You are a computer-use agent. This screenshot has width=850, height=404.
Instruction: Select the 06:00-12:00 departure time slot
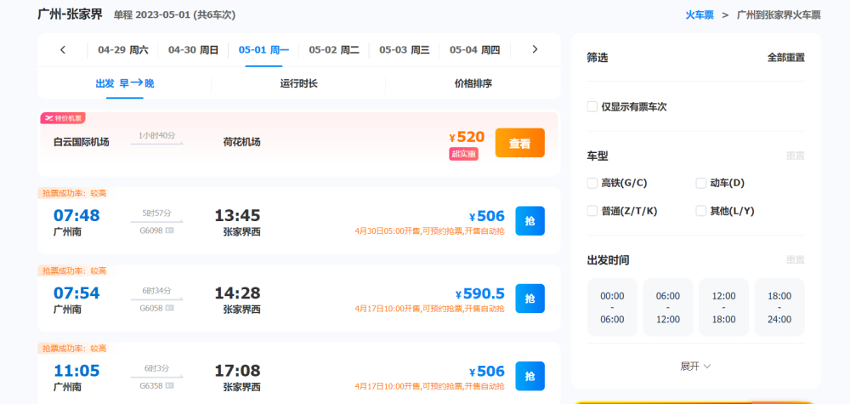point(667,307)
